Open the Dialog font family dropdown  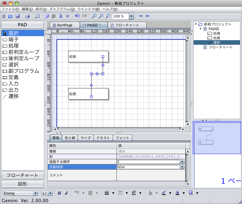[x=35, y=193]
